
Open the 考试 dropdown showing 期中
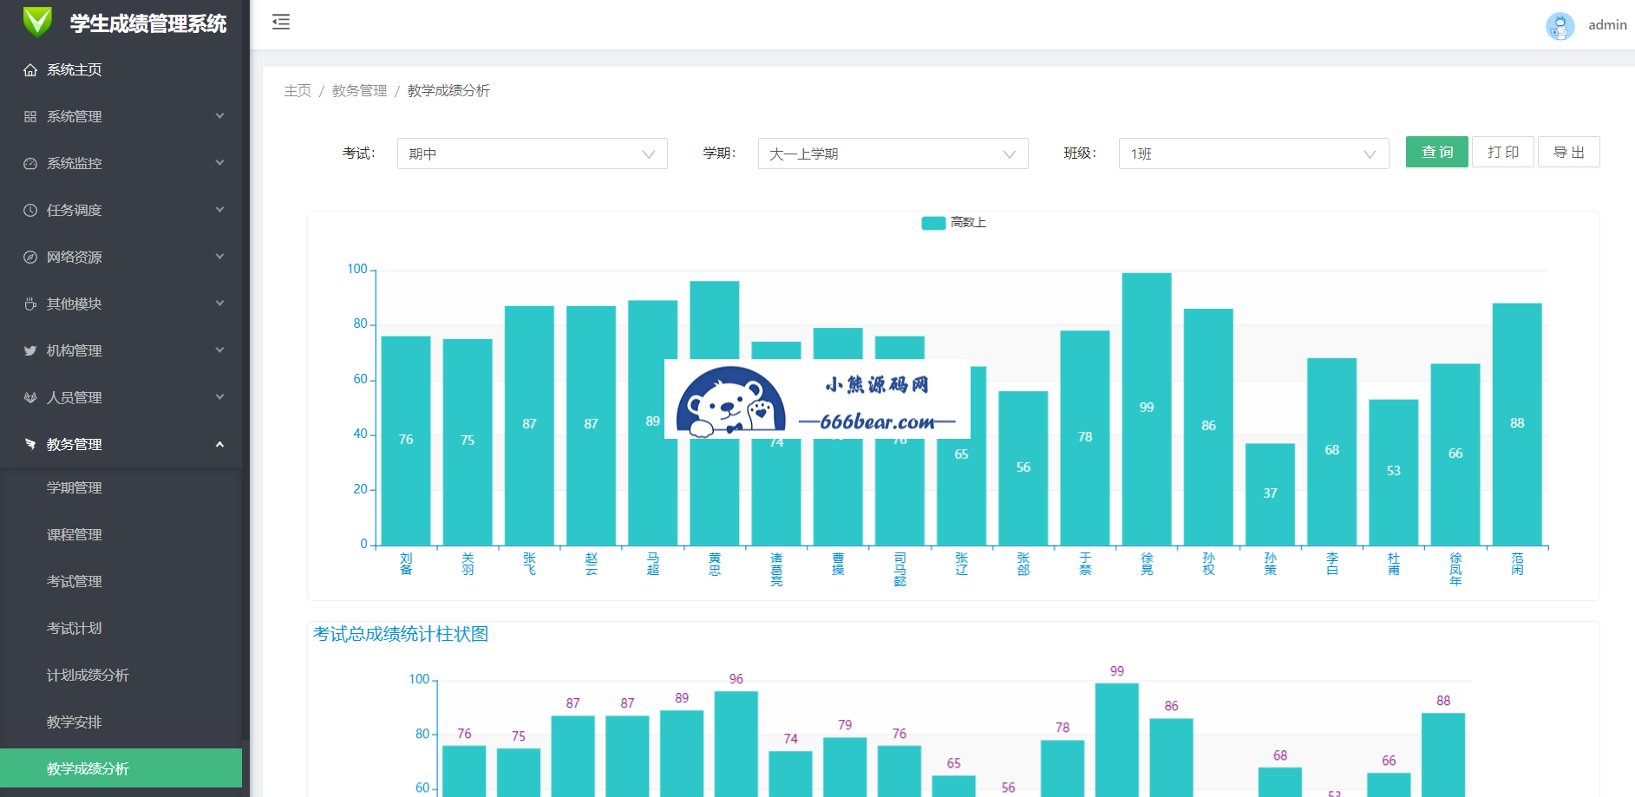point(533,154)
